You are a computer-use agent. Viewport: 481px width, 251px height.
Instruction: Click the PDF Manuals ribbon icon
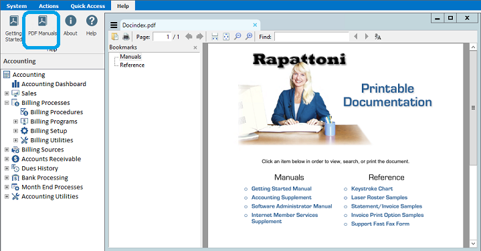pos(42,21)
